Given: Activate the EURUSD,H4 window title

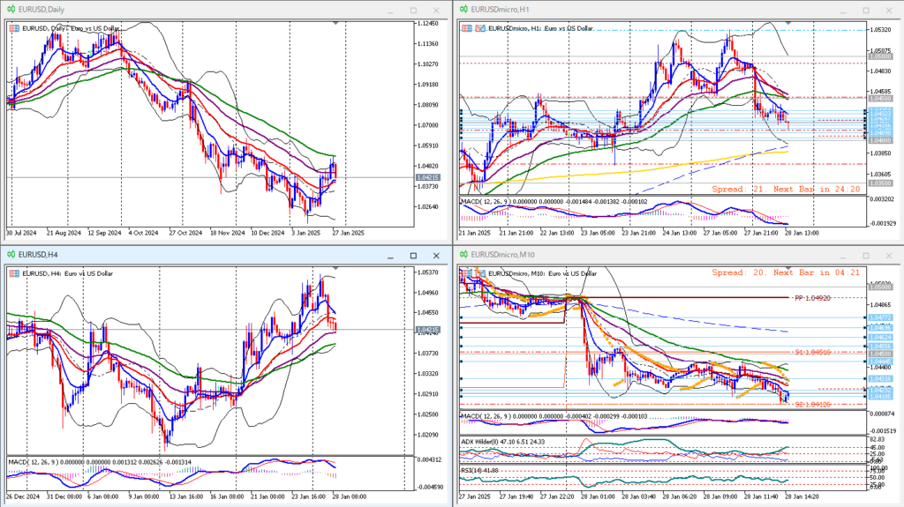Looking at the screenshot, I should (38, 255).
